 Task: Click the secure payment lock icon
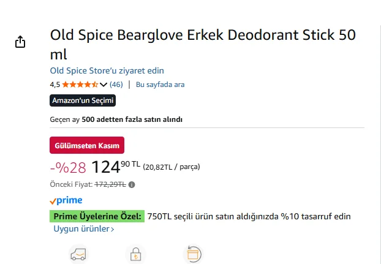point(135,254)
